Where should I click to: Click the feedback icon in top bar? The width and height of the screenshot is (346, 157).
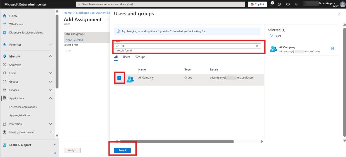pyautogui.click(x=296, y=4)
